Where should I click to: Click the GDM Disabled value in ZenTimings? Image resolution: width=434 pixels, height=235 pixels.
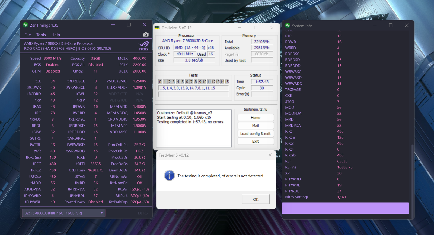click(x=53, y=71)
